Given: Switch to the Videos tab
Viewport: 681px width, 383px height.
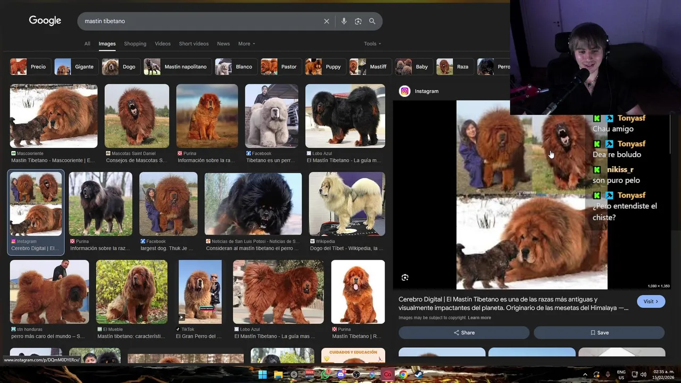Looking at the screenshot, I should pos(163,44).
